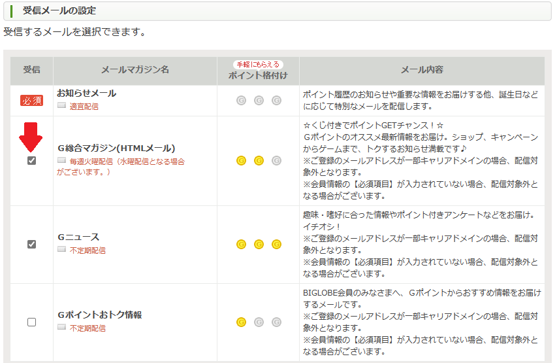Click the gray coin in G総合マガジン row
This screenshot has height=363, width=557.
(x=276, y=161)
